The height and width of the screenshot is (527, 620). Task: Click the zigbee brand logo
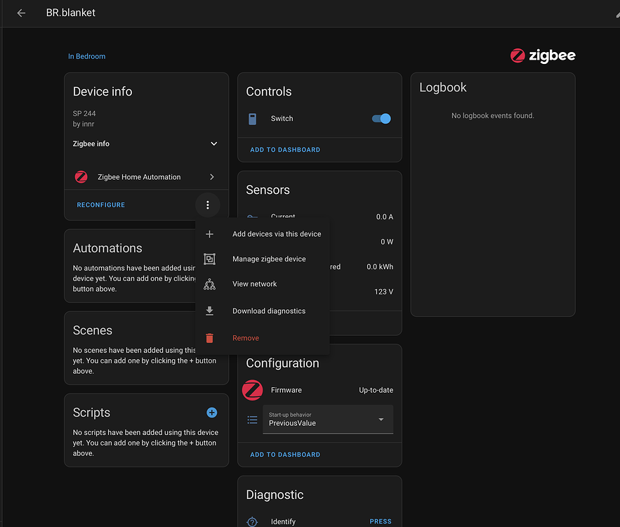(x=543, y=56)
